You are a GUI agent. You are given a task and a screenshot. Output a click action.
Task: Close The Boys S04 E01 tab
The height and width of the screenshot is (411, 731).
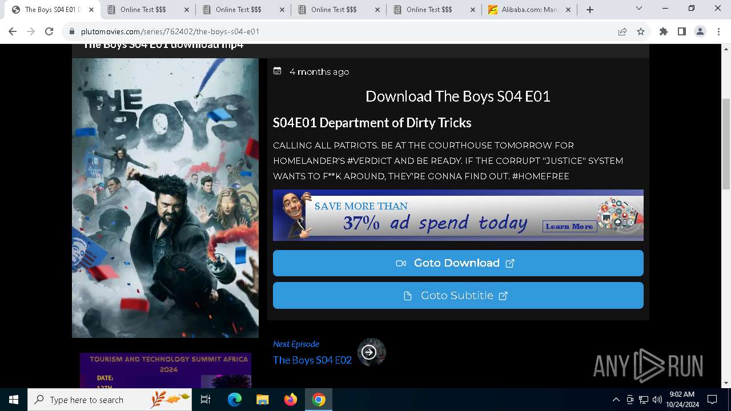(91, 10)
